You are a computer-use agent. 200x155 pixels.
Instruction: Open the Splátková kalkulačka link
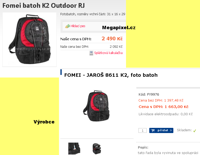108,53
